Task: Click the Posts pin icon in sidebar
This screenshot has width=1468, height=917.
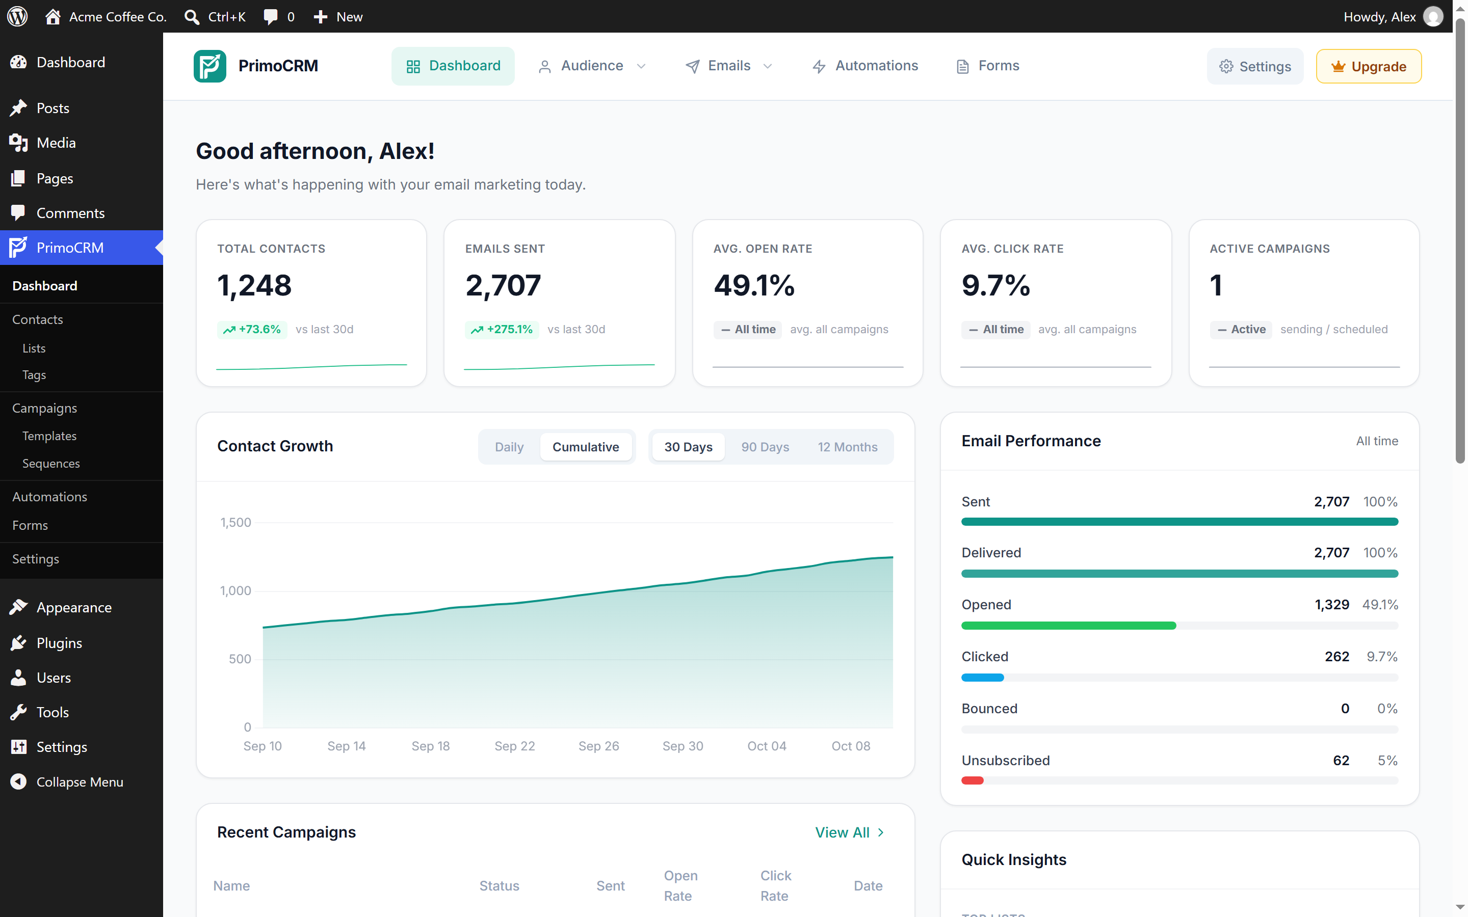Action: [x=19, y=108]
